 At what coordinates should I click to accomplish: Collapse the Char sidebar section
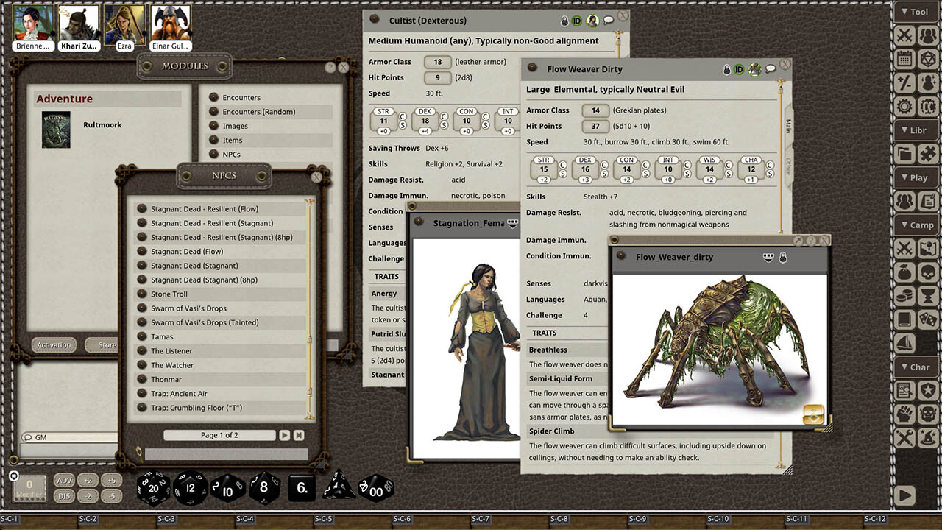(916, 367)
